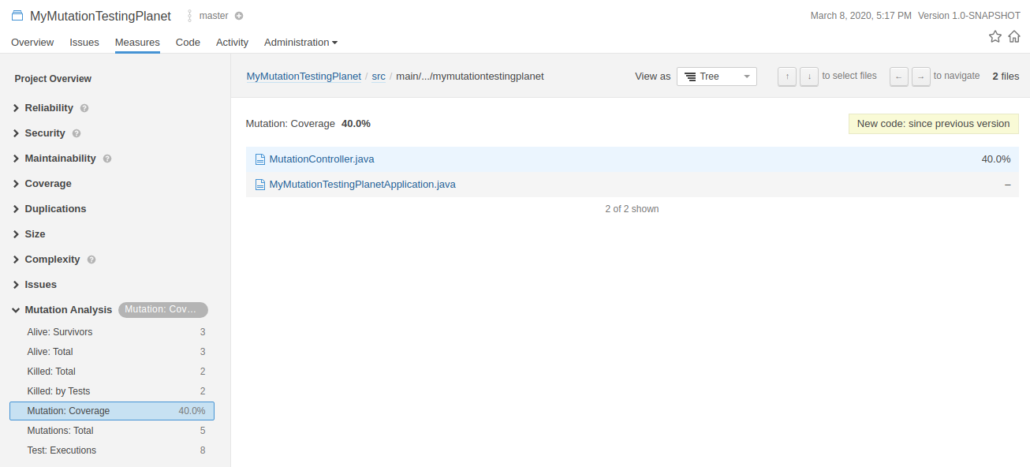Viewport: 1030px width, 467px height.
Task: Click the branch icon next to master
Action: [x=190, y=16]
